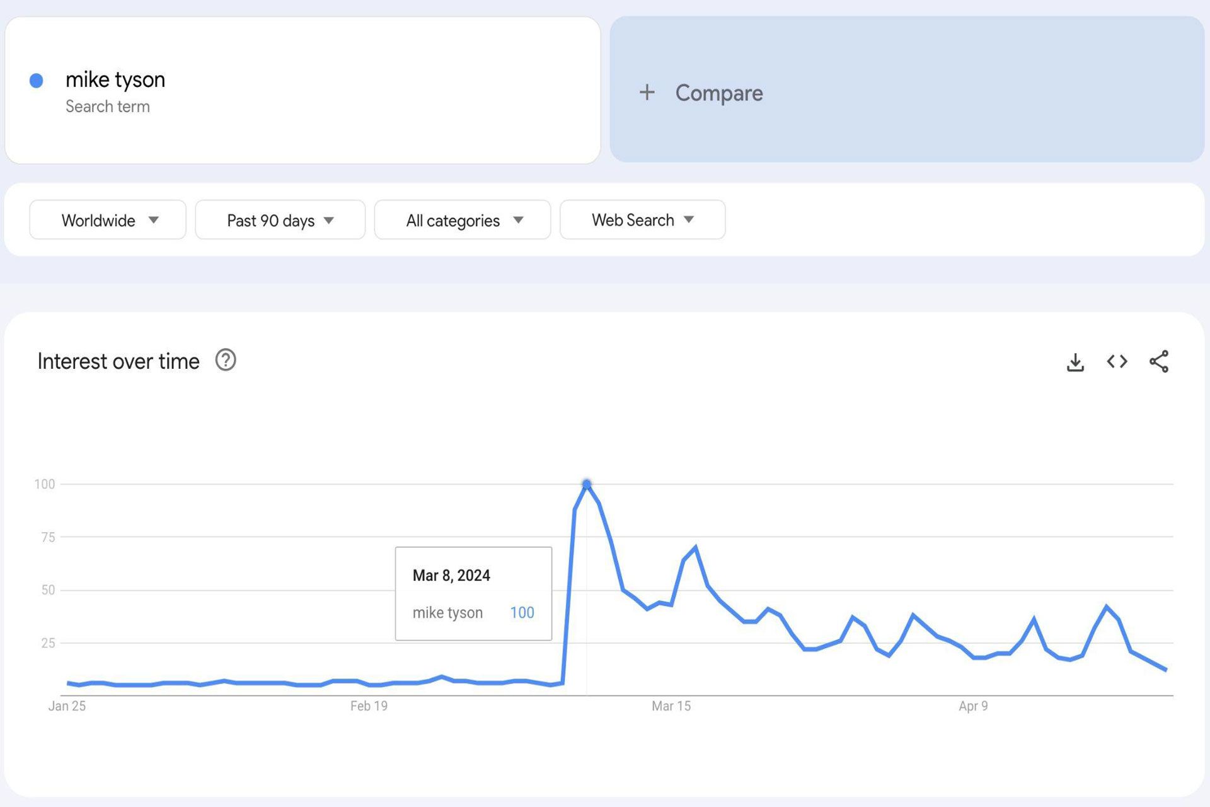Select the Mar 8 peak data point
Screen dimensions: 1210x807
pos(587,484)
